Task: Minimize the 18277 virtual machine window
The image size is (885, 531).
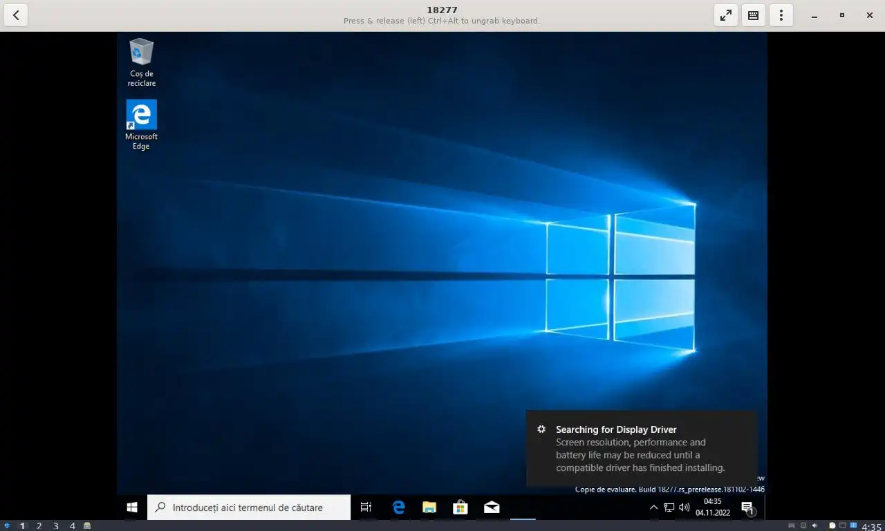Action: [814, 15]
